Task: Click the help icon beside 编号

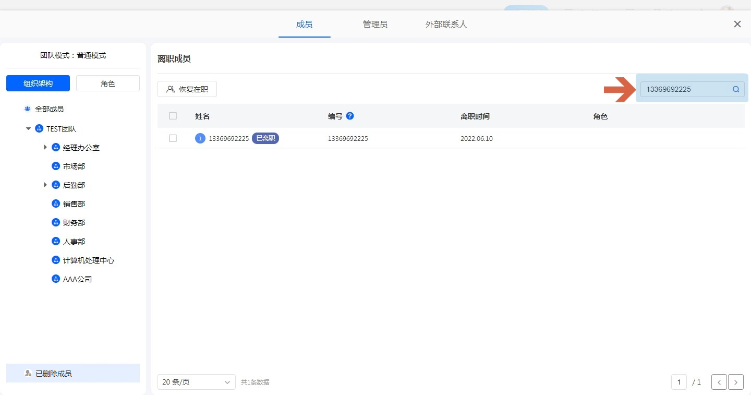Action: click(x=350, y=116)
